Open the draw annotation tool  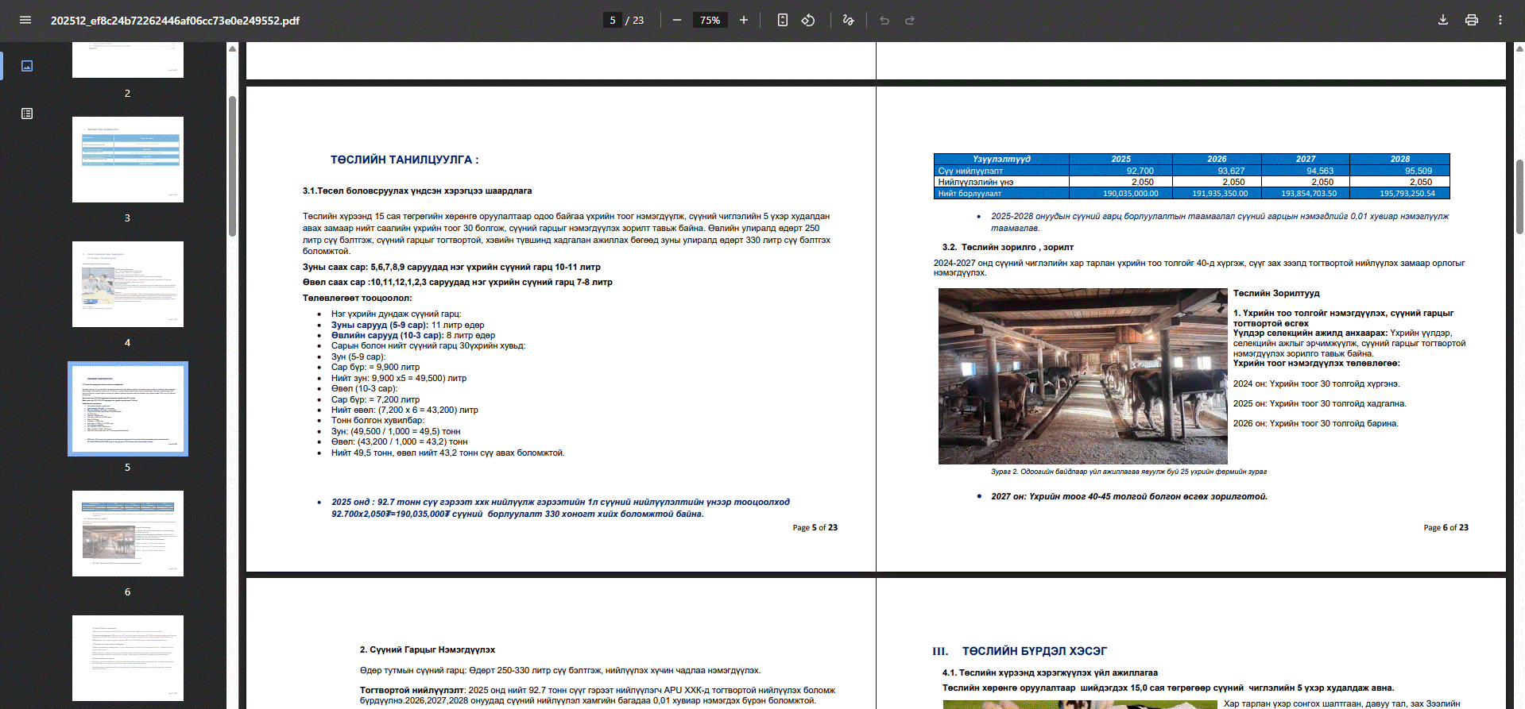point(848,20)
